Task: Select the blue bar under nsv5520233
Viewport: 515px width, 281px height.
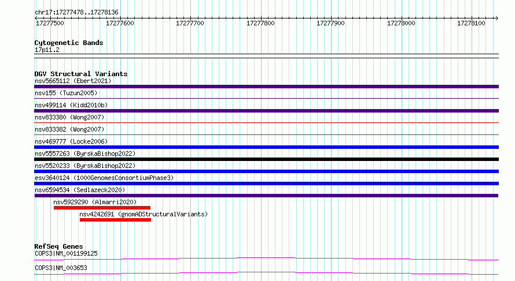Action: click(266, 171)
